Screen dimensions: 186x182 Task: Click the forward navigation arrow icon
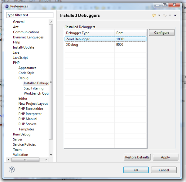pyautogui.click(x=165, y=15)
